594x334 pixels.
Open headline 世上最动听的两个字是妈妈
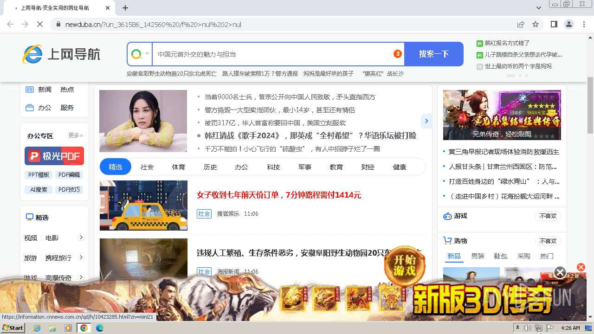click(518, 66)
